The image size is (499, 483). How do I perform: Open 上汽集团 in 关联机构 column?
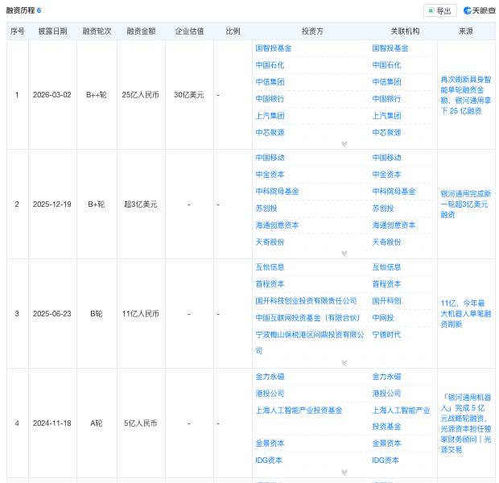point(386,116)
